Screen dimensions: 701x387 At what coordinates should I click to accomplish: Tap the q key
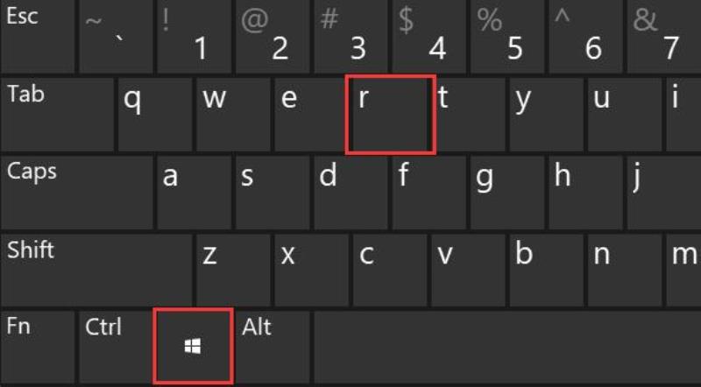(155, 115)
